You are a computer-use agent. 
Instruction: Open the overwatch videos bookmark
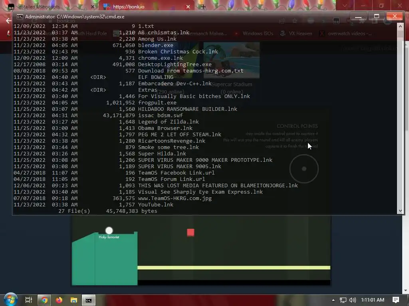click(x=345, y=33)
